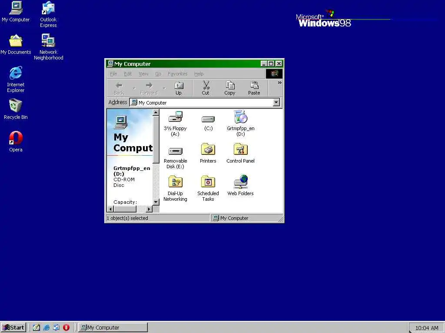445x333 pixels.
Task: Launch Internet Explorer from quick launch
Action: coord(46,327)
